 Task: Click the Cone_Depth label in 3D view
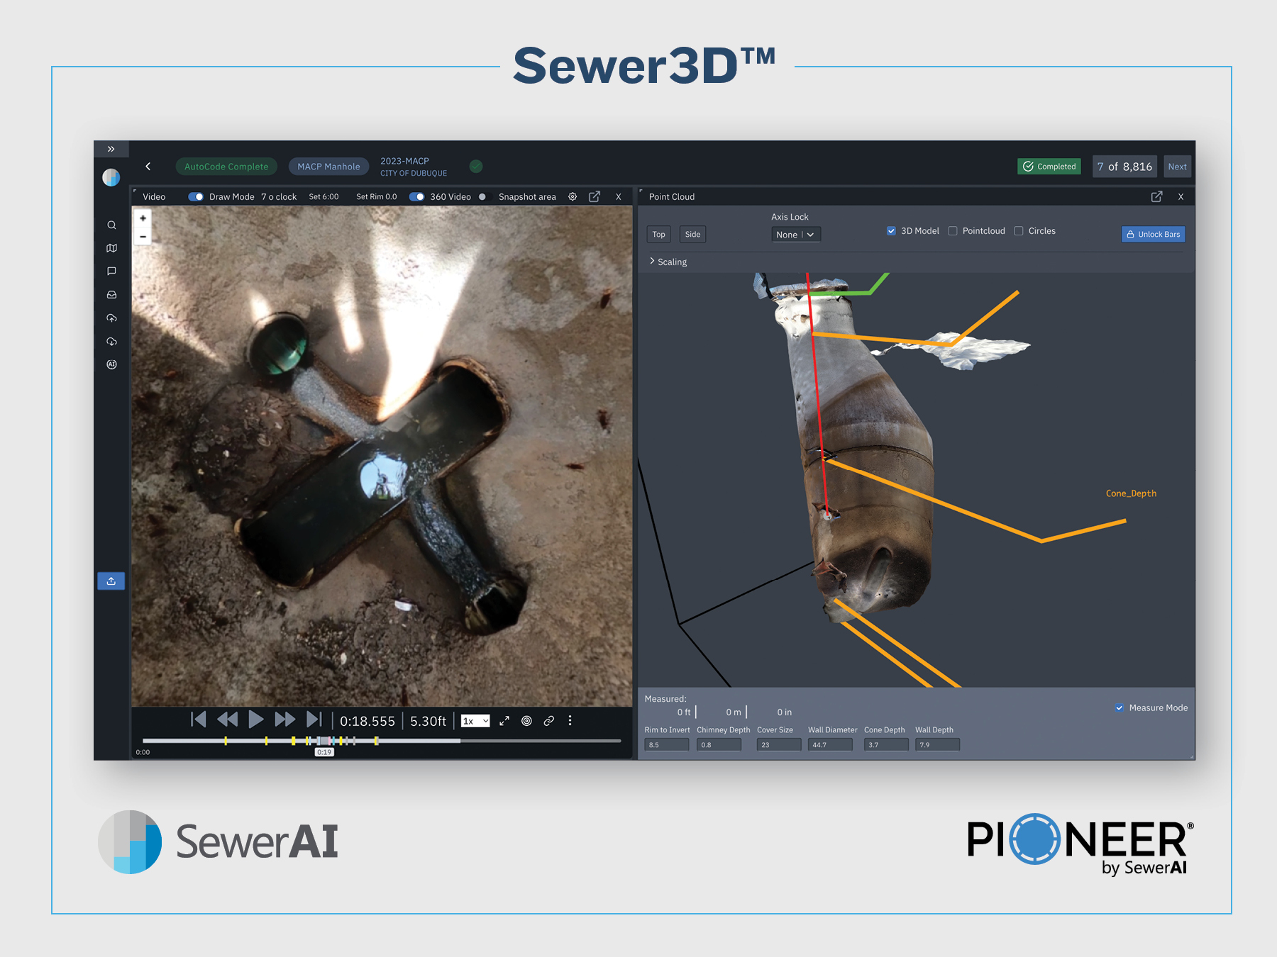pyautogui.click(x=1131, y=493)
